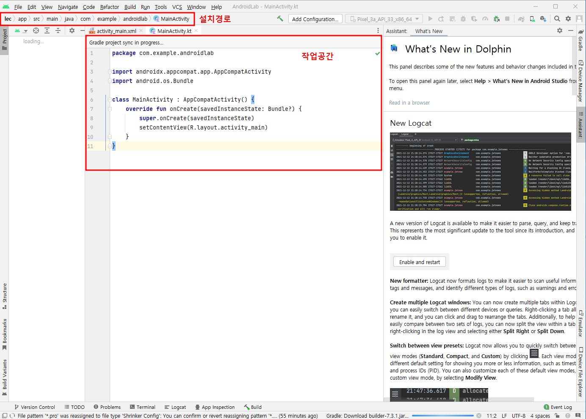The width and height of the screenshot is (586, 419).
Task: Toggle the Structure side panel tab
Action: pos(5,296)
